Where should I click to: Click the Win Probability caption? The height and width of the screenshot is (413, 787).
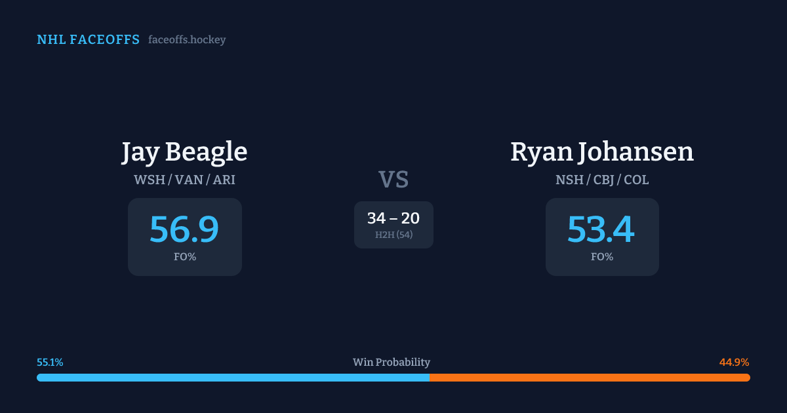[392, 363]
